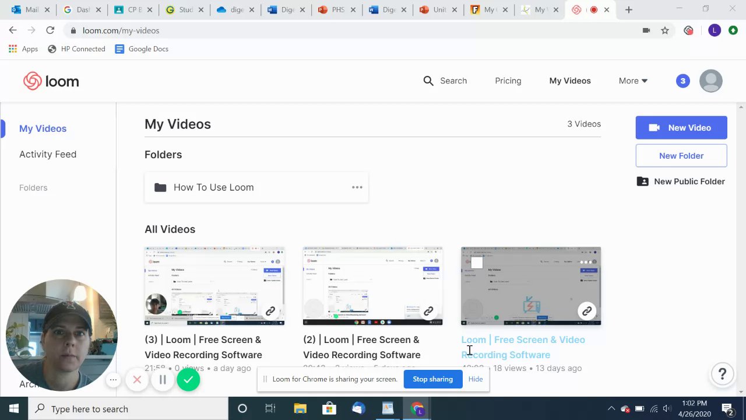Open the Windows Start menu
Screen dimensions: 746x420
[14, 408]
